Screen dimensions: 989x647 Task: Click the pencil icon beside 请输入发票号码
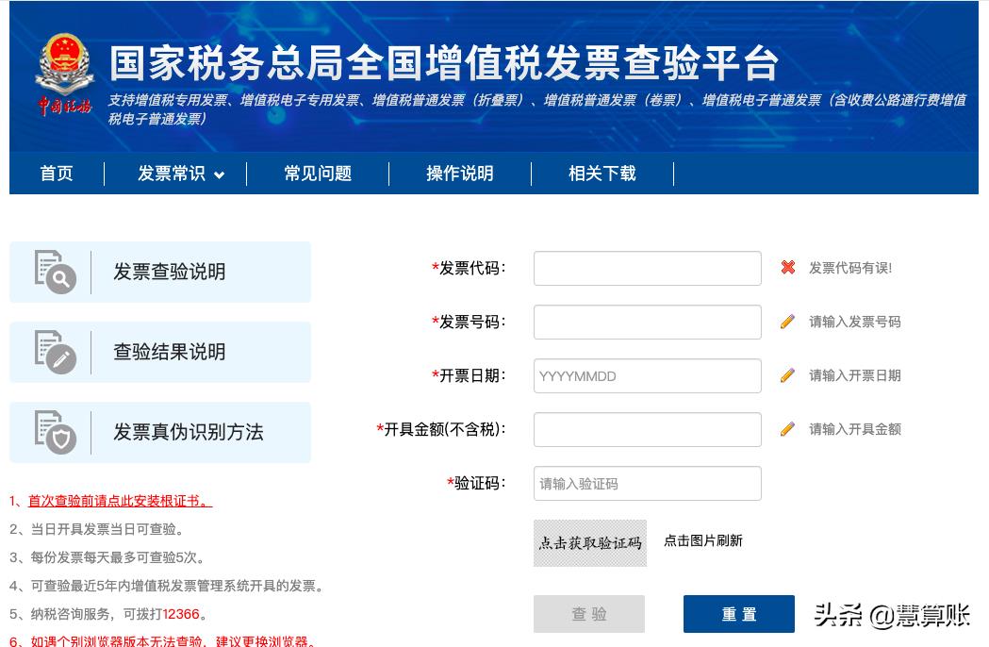click(x=788, y=322)
